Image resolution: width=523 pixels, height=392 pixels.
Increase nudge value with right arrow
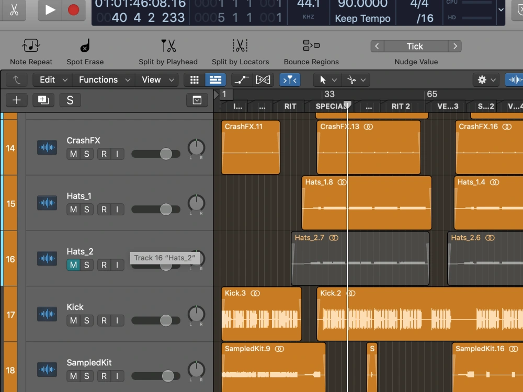tap(455, 47)
